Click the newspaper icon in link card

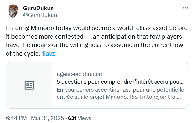click(29, 85)
